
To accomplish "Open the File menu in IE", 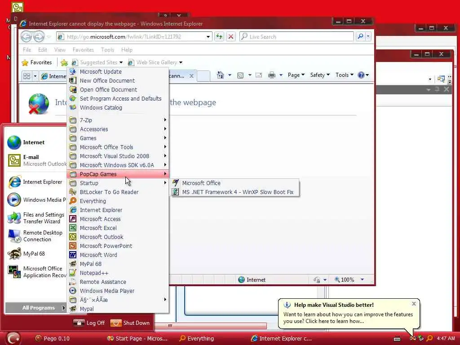I will 27,50.
